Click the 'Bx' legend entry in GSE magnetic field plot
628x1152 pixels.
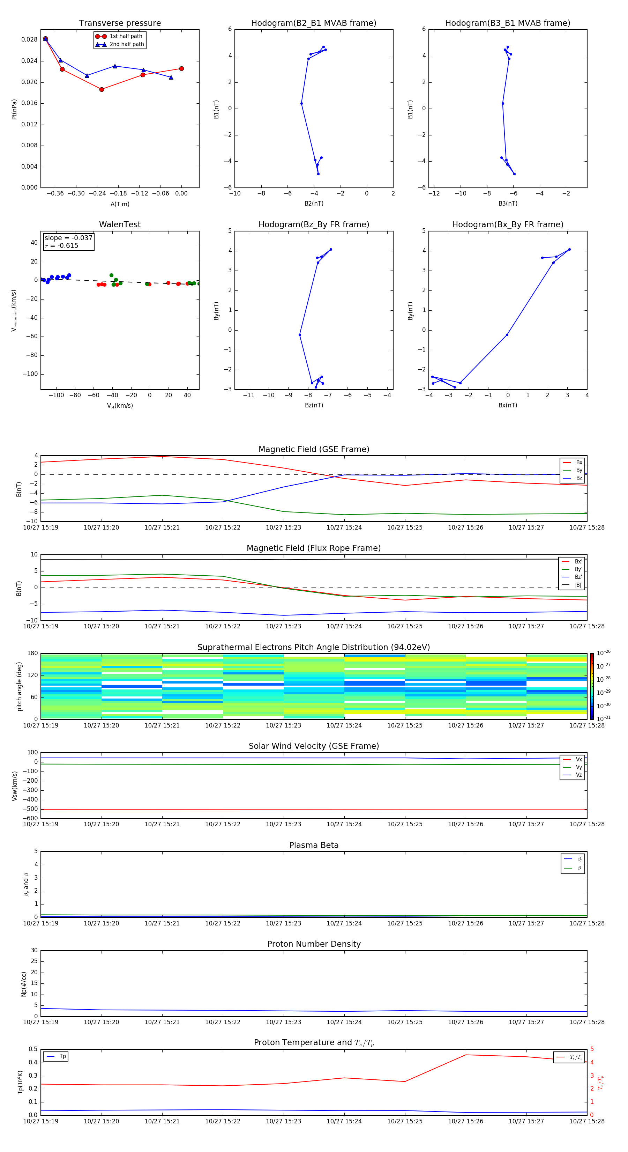(x=573, y=463)
